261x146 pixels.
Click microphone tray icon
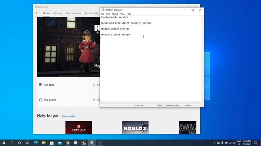tap(222, 143)
